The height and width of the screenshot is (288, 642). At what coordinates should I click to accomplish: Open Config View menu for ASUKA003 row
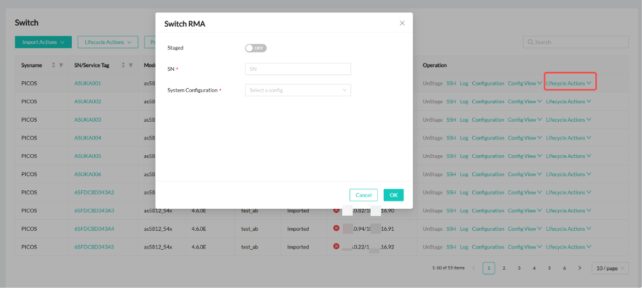point(525,120)
